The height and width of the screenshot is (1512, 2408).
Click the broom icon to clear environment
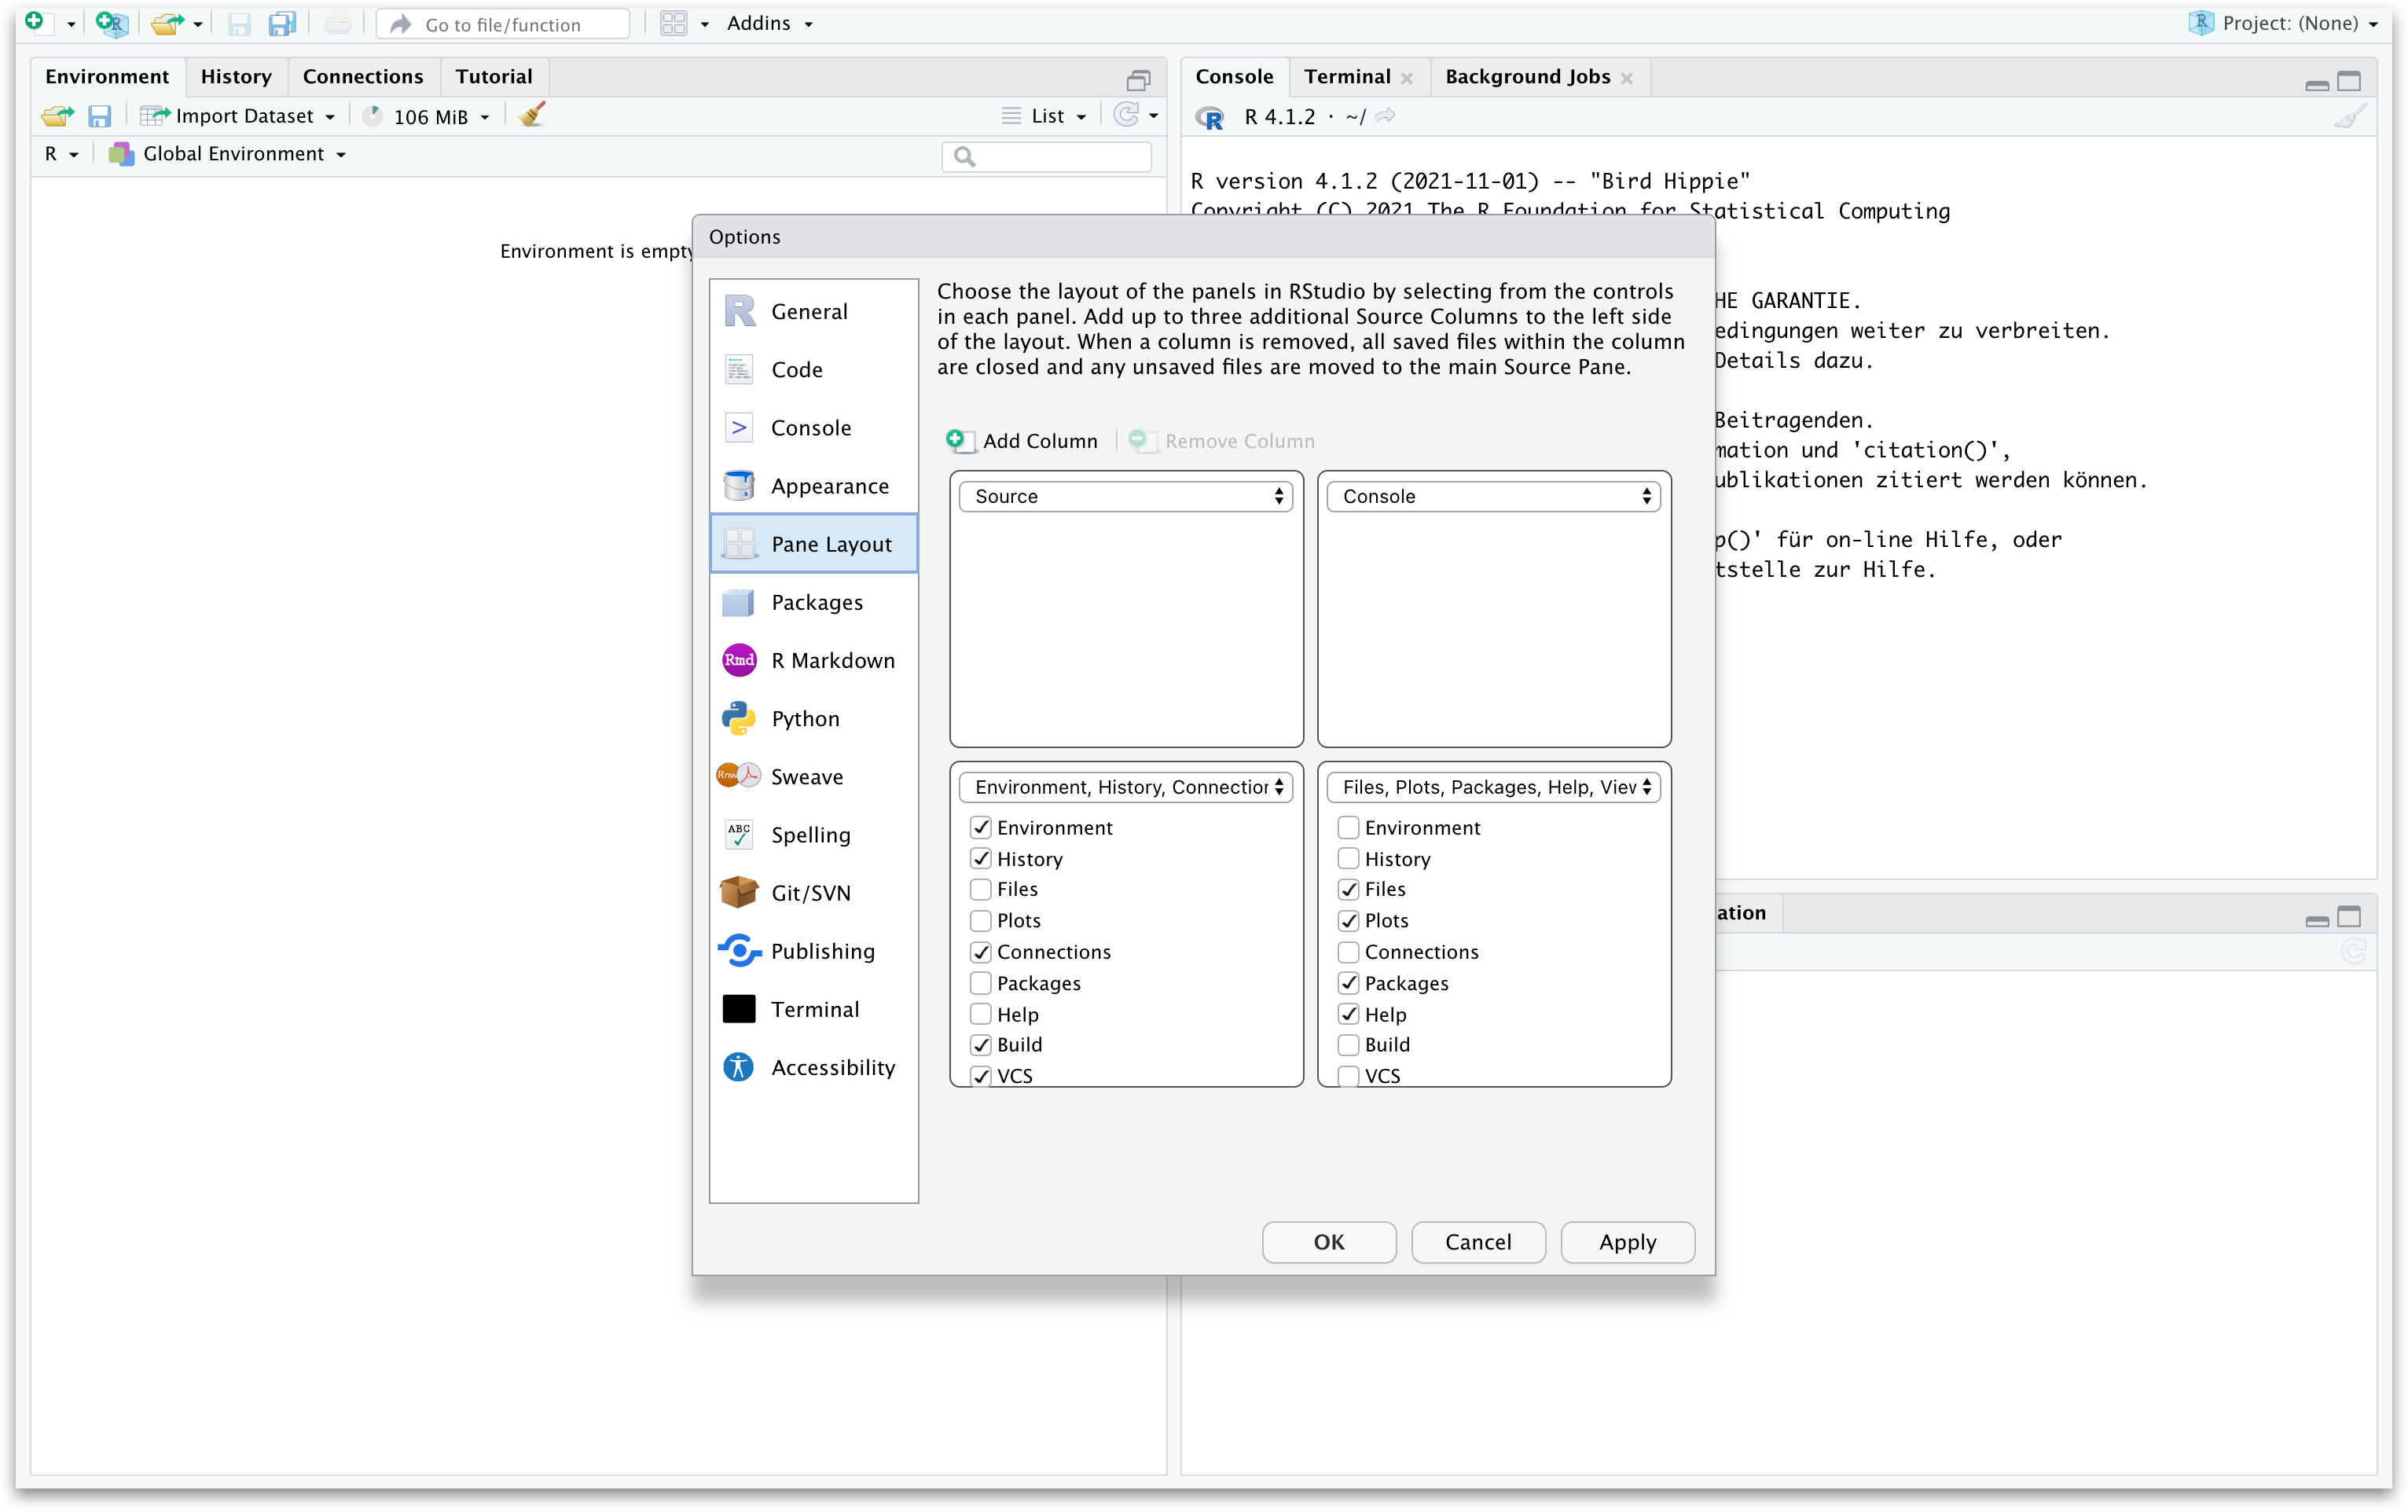[532, 116]
